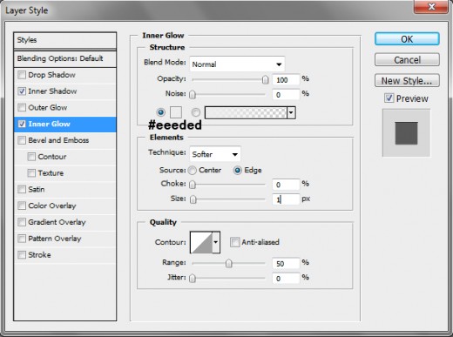Click the Cancel button

pos(407,60)
